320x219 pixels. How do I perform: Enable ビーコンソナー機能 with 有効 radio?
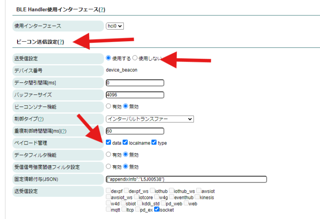point(109,106)
